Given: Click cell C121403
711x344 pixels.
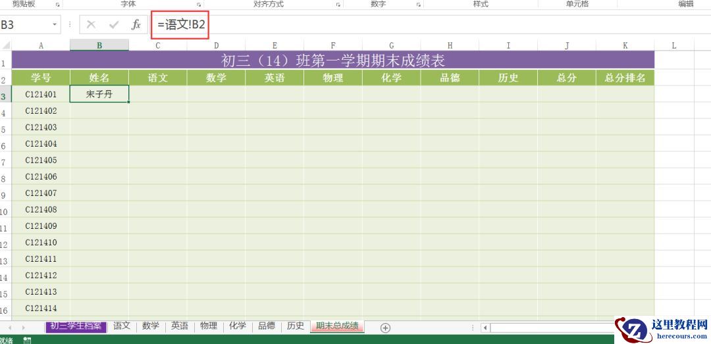Looking at the screenshot, I should click(41, 127).
